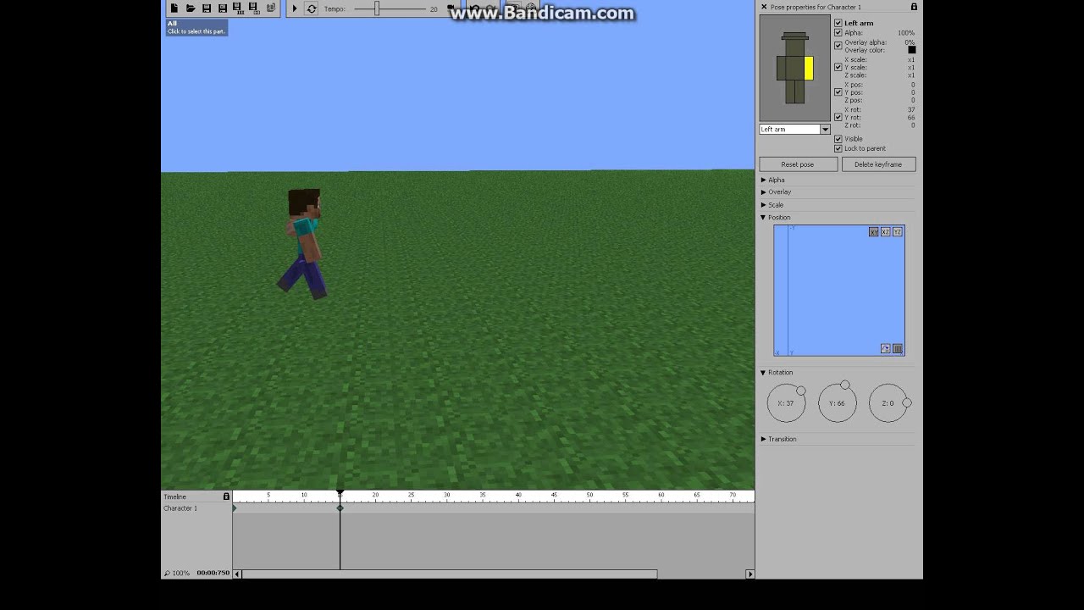
Task: Toggle the grid icon in the position pad
Action: coord(898,349)
